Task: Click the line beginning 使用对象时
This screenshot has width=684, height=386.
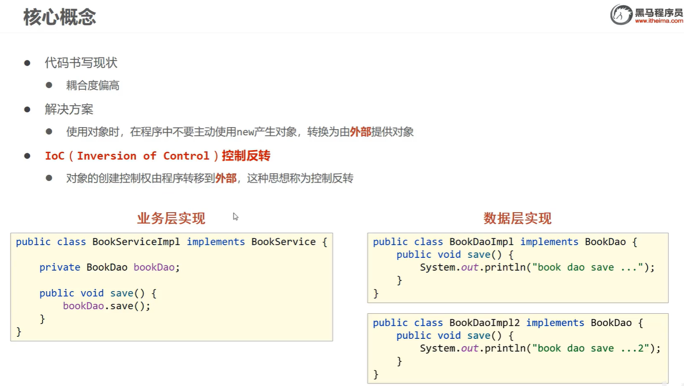Action: (x=240, y=132)
